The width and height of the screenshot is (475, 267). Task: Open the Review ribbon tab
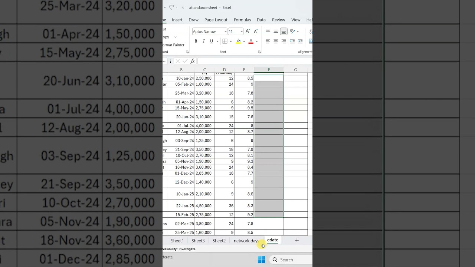[x=279, y=20]
